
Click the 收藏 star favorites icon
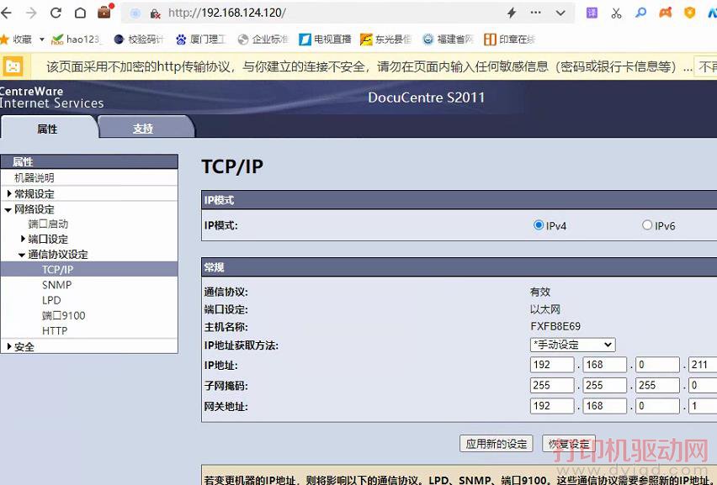(4, 40)
